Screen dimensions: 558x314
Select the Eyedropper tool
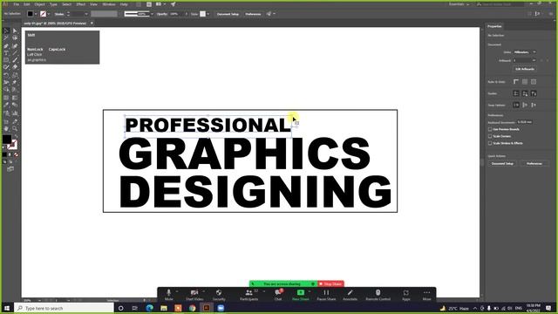pyautogui.click(x=6, y=105)
